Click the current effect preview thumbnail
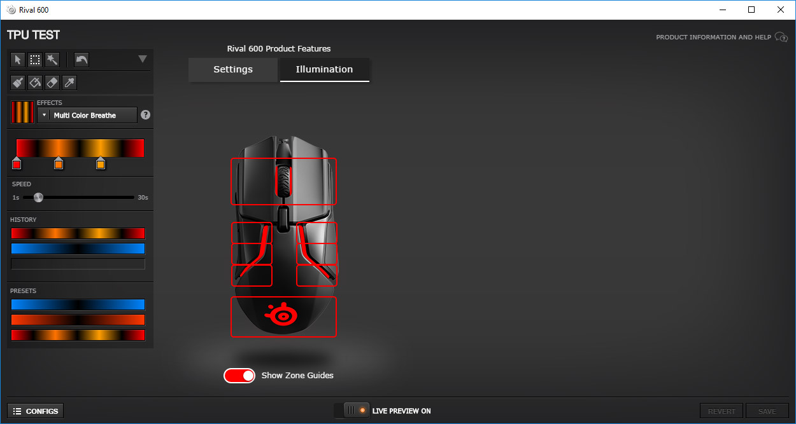The image size is (796, 424). [x=22, y=112]
